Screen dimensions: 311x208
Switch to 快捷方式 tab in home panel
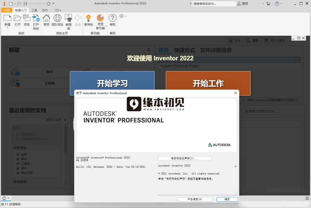[184, 50]
